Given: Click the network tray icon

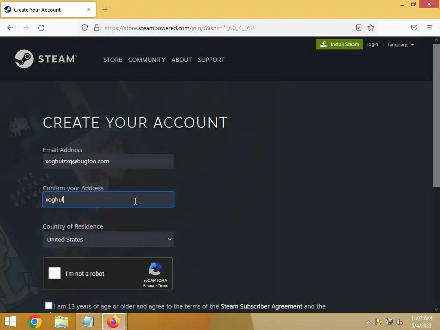Looking at the screenshot, I should pos(389,322).
